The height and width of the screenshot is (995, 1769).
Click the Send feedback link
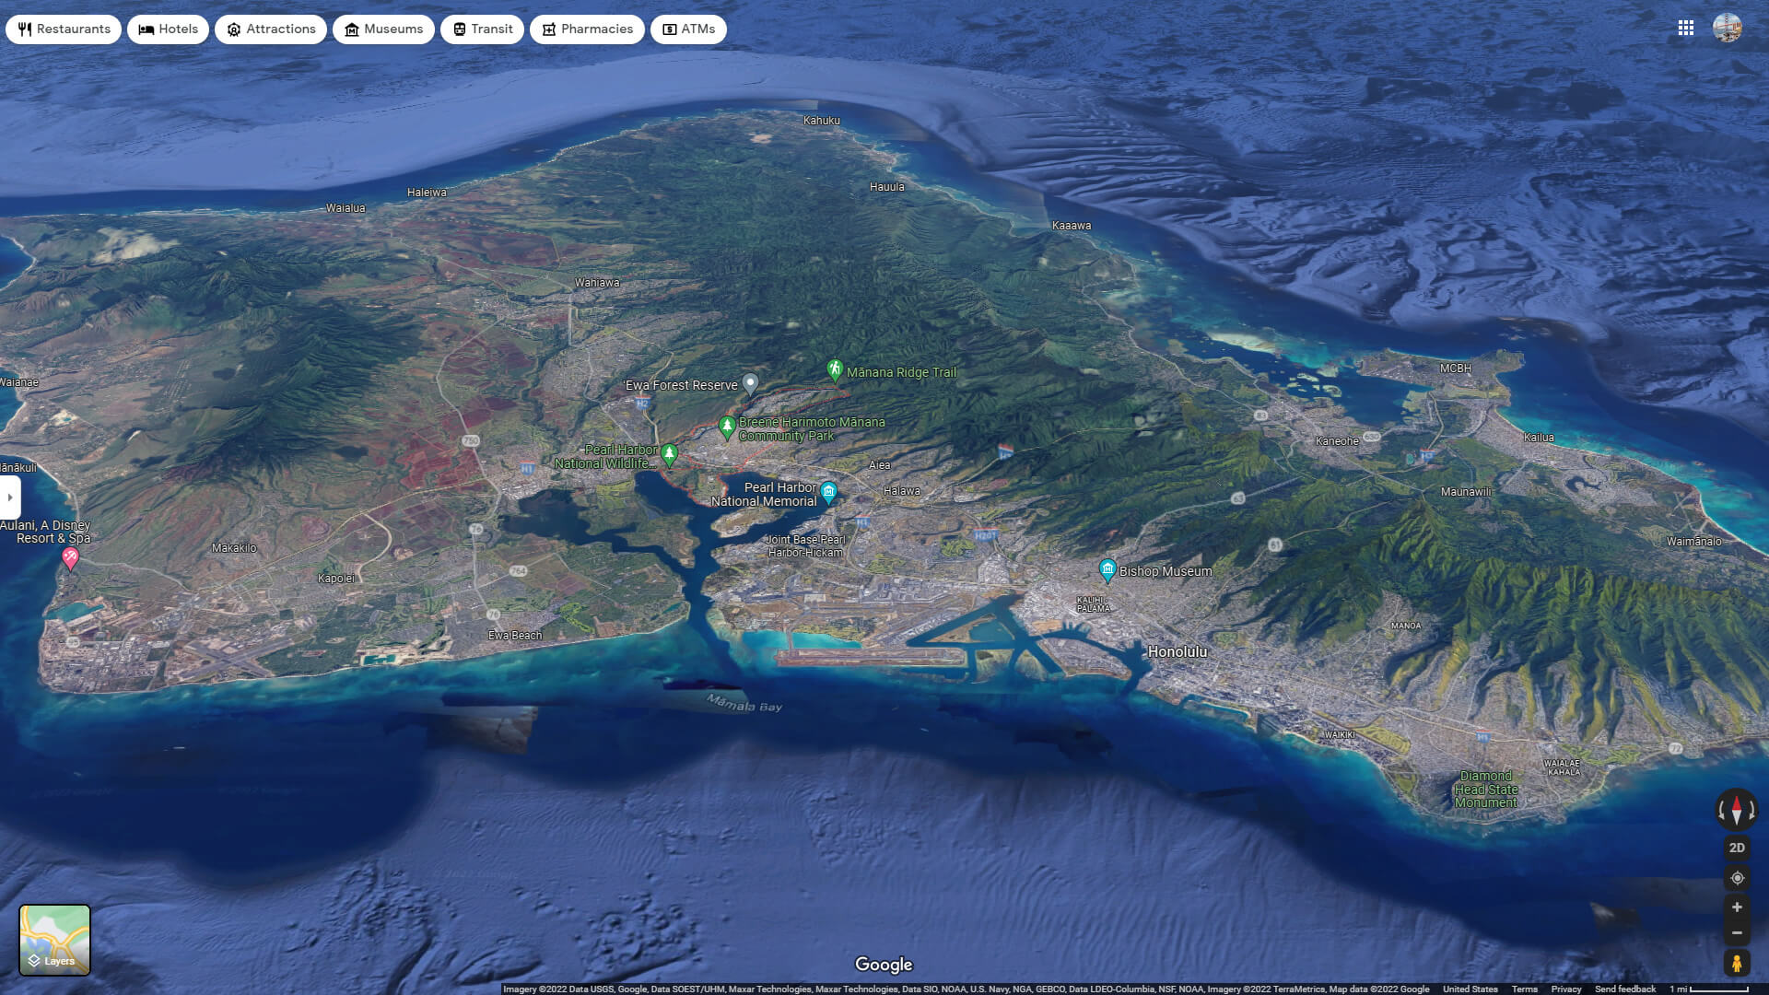tap(1625, 989)
